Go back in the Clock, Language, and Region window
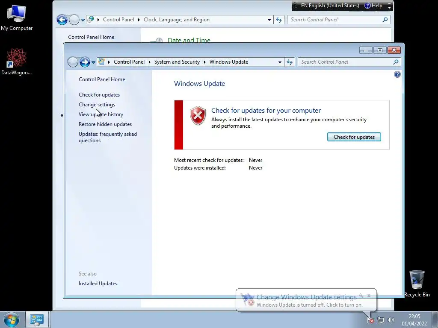438x328 pixels. (62, 20)
